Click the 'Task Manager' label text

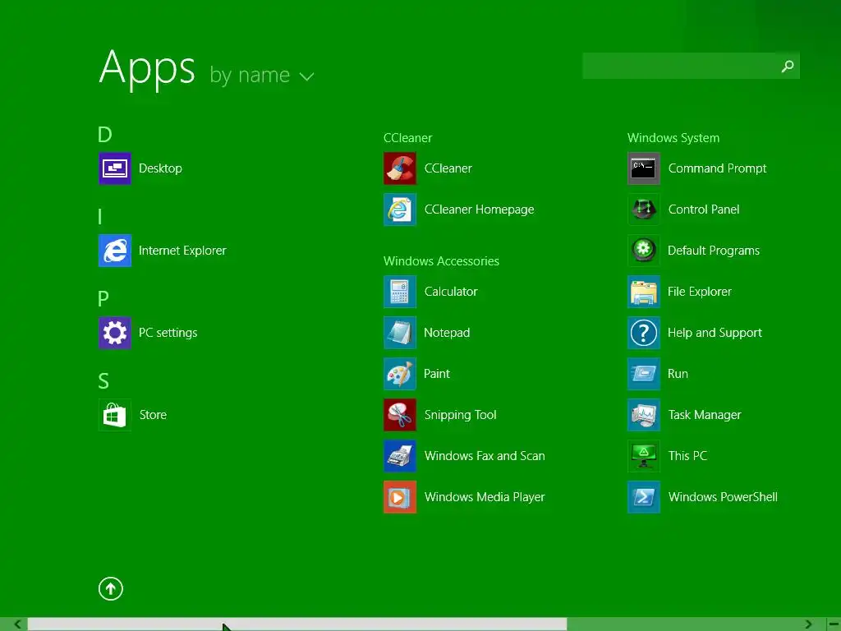click(x=705, y=415)
